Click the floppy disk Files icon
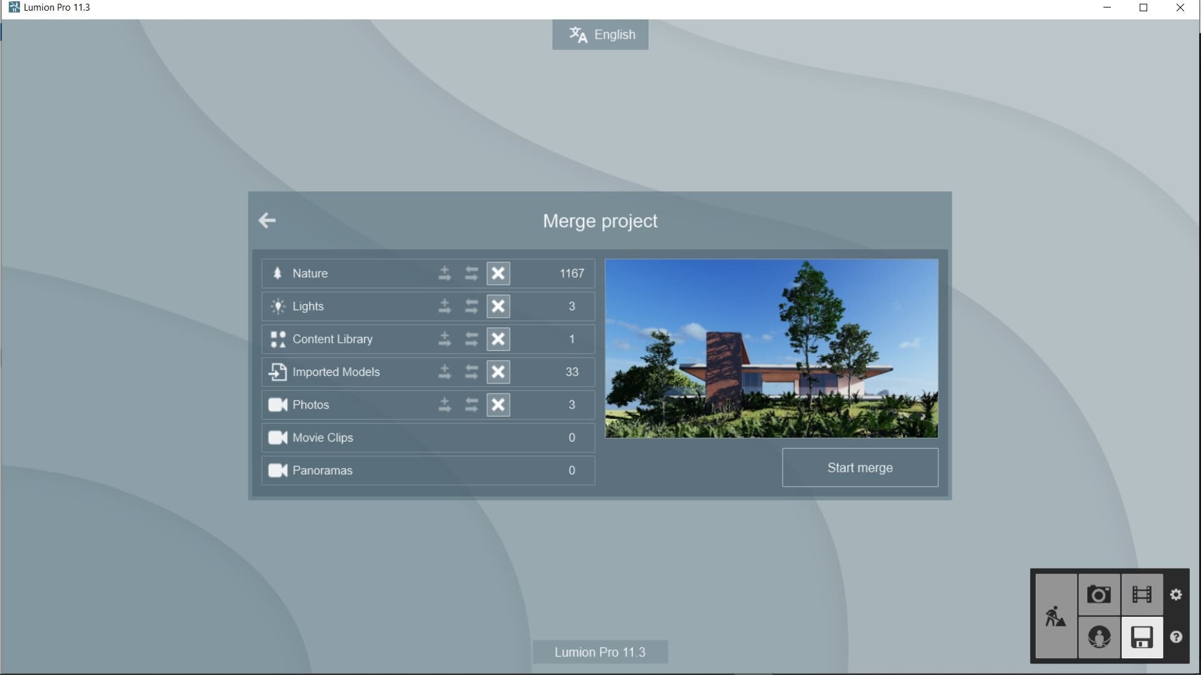This screenshot has width=1201, height=675. click(1142, 637)
